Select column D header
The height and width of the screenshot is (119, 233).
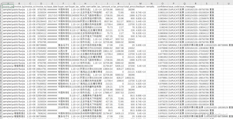41,4
